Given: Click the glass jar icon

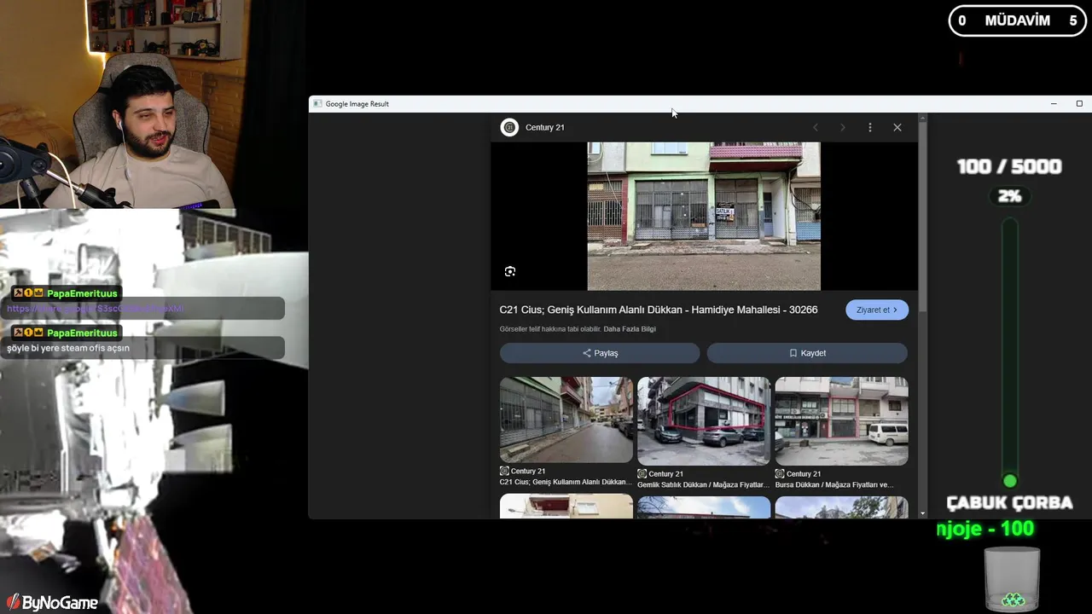Looking at the screenshot, I should 1012,579.
